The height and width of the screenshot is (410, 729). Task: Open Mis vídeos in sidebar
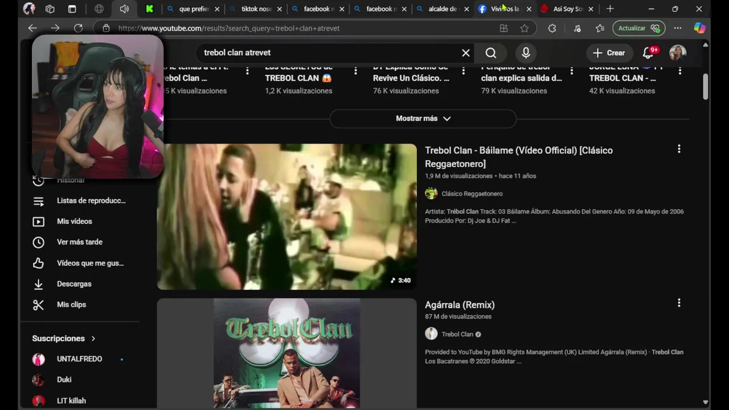click(80, 222)
